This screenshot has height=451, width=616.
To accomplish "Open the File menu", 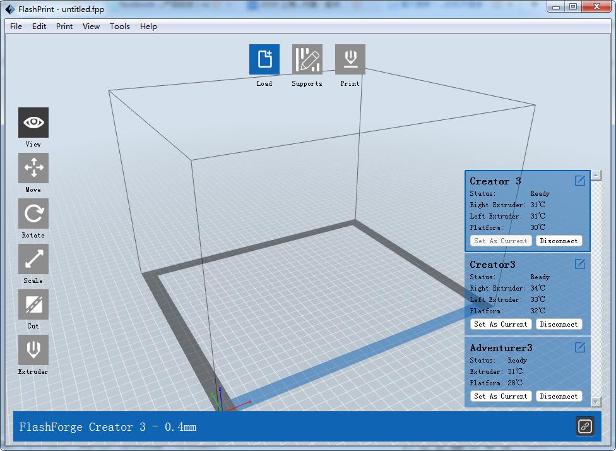I will [x=16, y=27].
